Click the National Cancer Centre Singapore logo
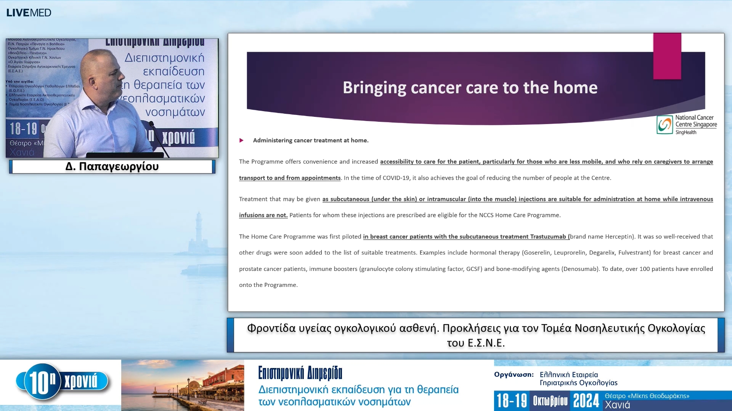Viewport: 732px width, 411px height. pyautogui.click(x=686, y=124)
